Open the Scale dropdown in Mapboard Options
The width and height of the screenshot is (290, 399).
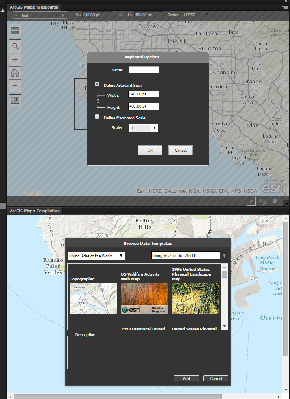click(x=154, y=128)
